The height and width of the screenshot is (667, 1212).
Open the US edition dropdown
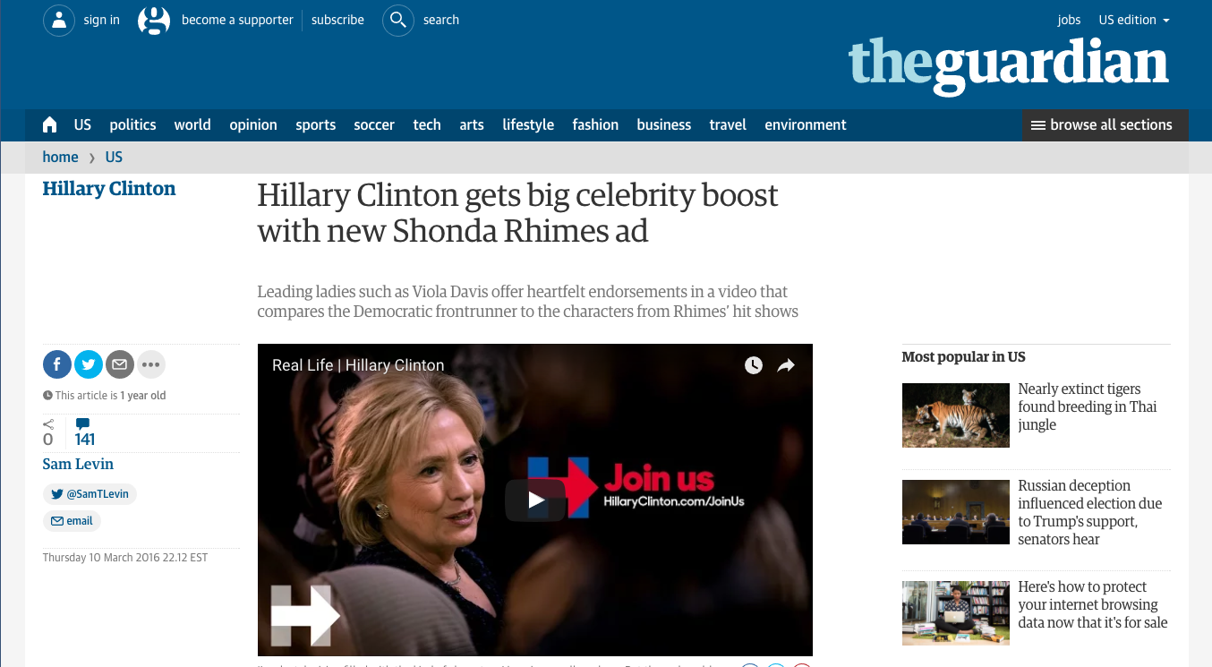click(1134, 20)
